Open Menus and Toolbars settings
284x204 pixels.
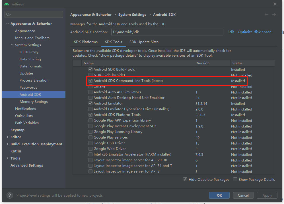click(x=32, y=38)
